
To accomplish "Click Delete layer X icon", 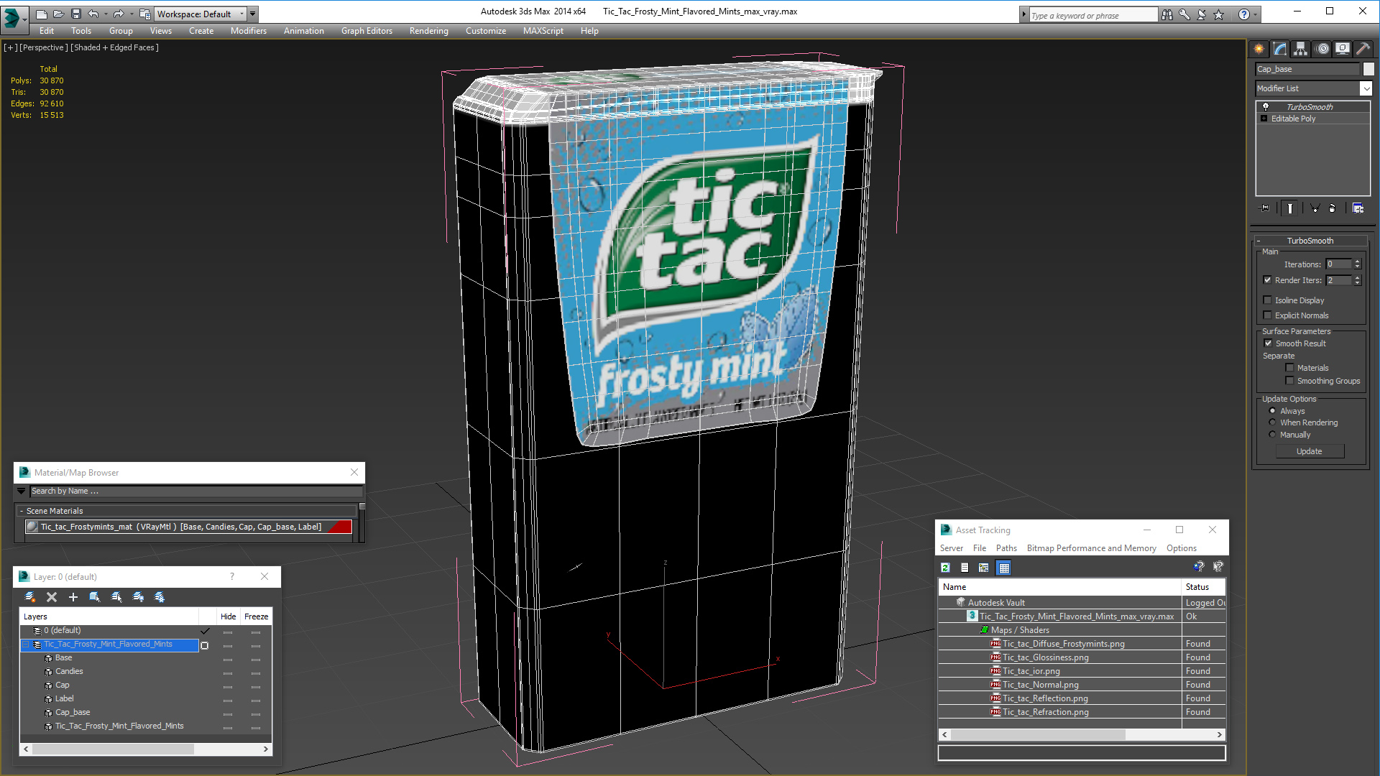I will (x=52, y=597).
